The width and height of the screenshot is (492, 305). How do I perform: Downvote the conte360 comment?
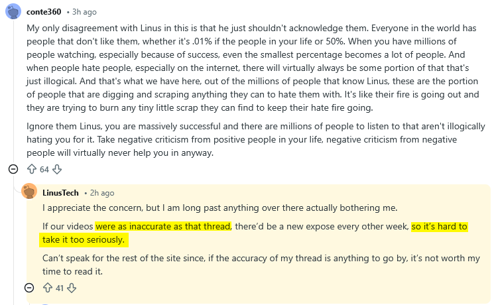57,170
